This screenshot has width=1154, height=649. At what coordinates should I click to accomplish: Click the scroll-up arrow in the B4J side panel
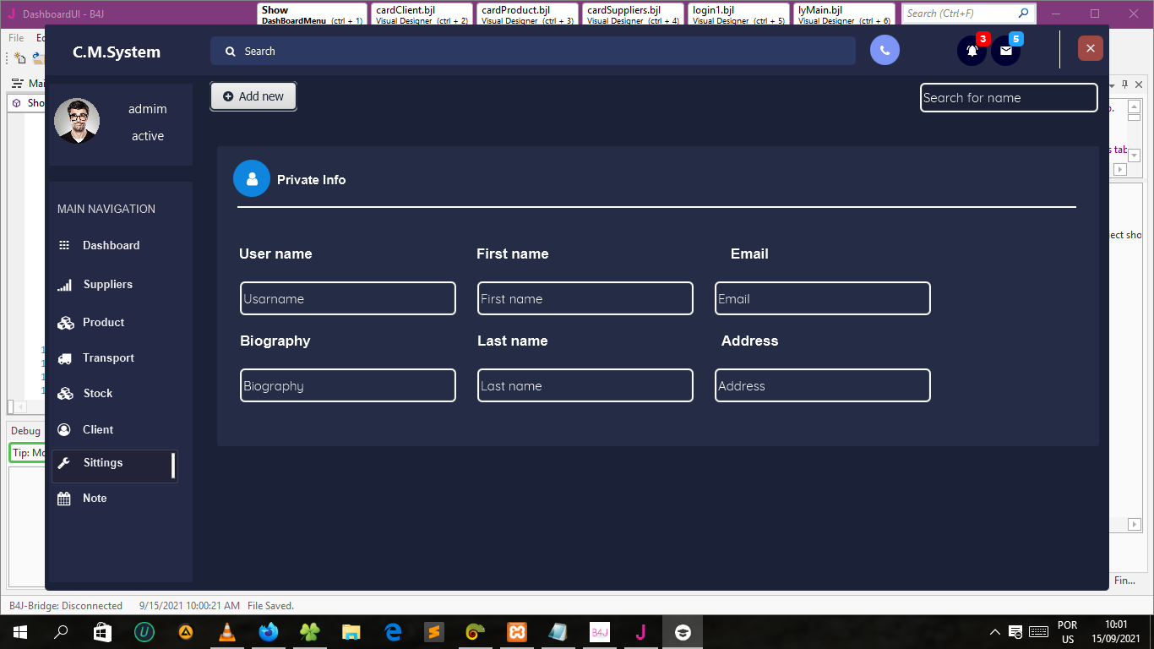click(x=1134, y=105)
